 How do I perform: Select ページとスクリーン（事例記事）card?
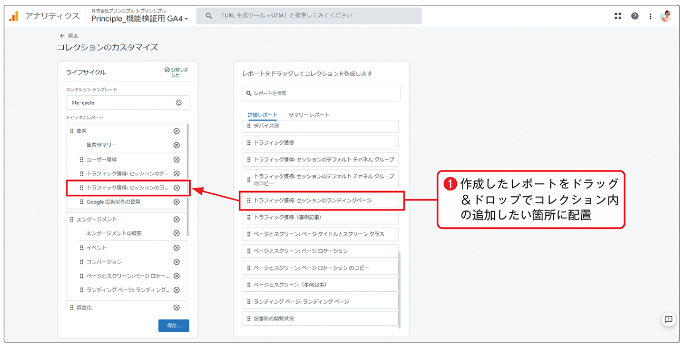click(320, 285)
